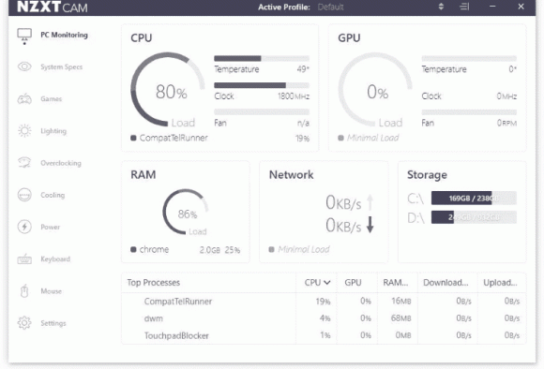The height and width of the screenshot is (369, 544).
Task: Click the RAM 86% load gauge
Action: [x=186, y=212]
